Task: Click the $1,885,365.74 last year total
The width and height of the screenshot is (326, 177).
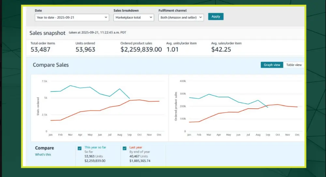Action: pyautogui.click(x=140, y=161)
